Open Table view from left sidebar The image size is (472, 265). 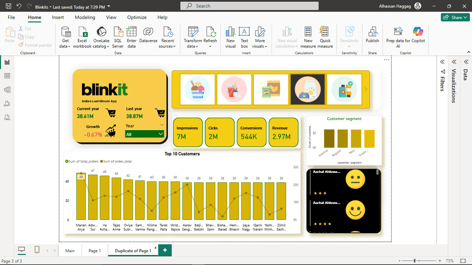click(x=7, y=76)
